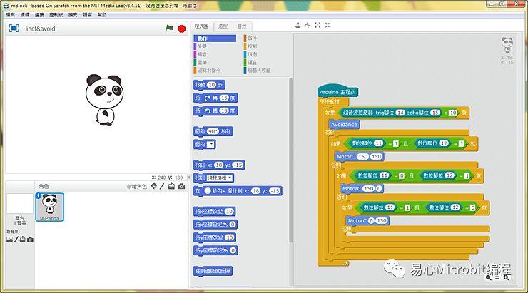
Task: Click the value 10 in change-x-by block
Action: 229,212
